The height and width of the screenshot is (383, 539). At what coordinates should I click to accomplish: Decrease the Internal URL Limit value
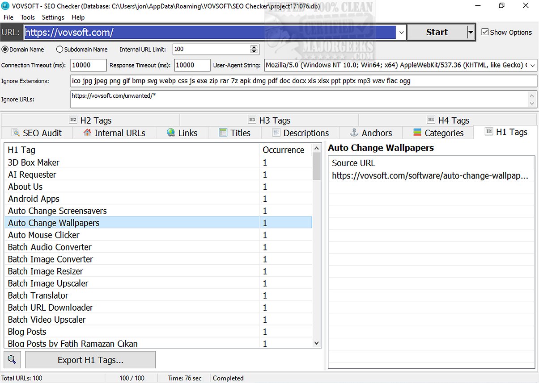[254, 52]
